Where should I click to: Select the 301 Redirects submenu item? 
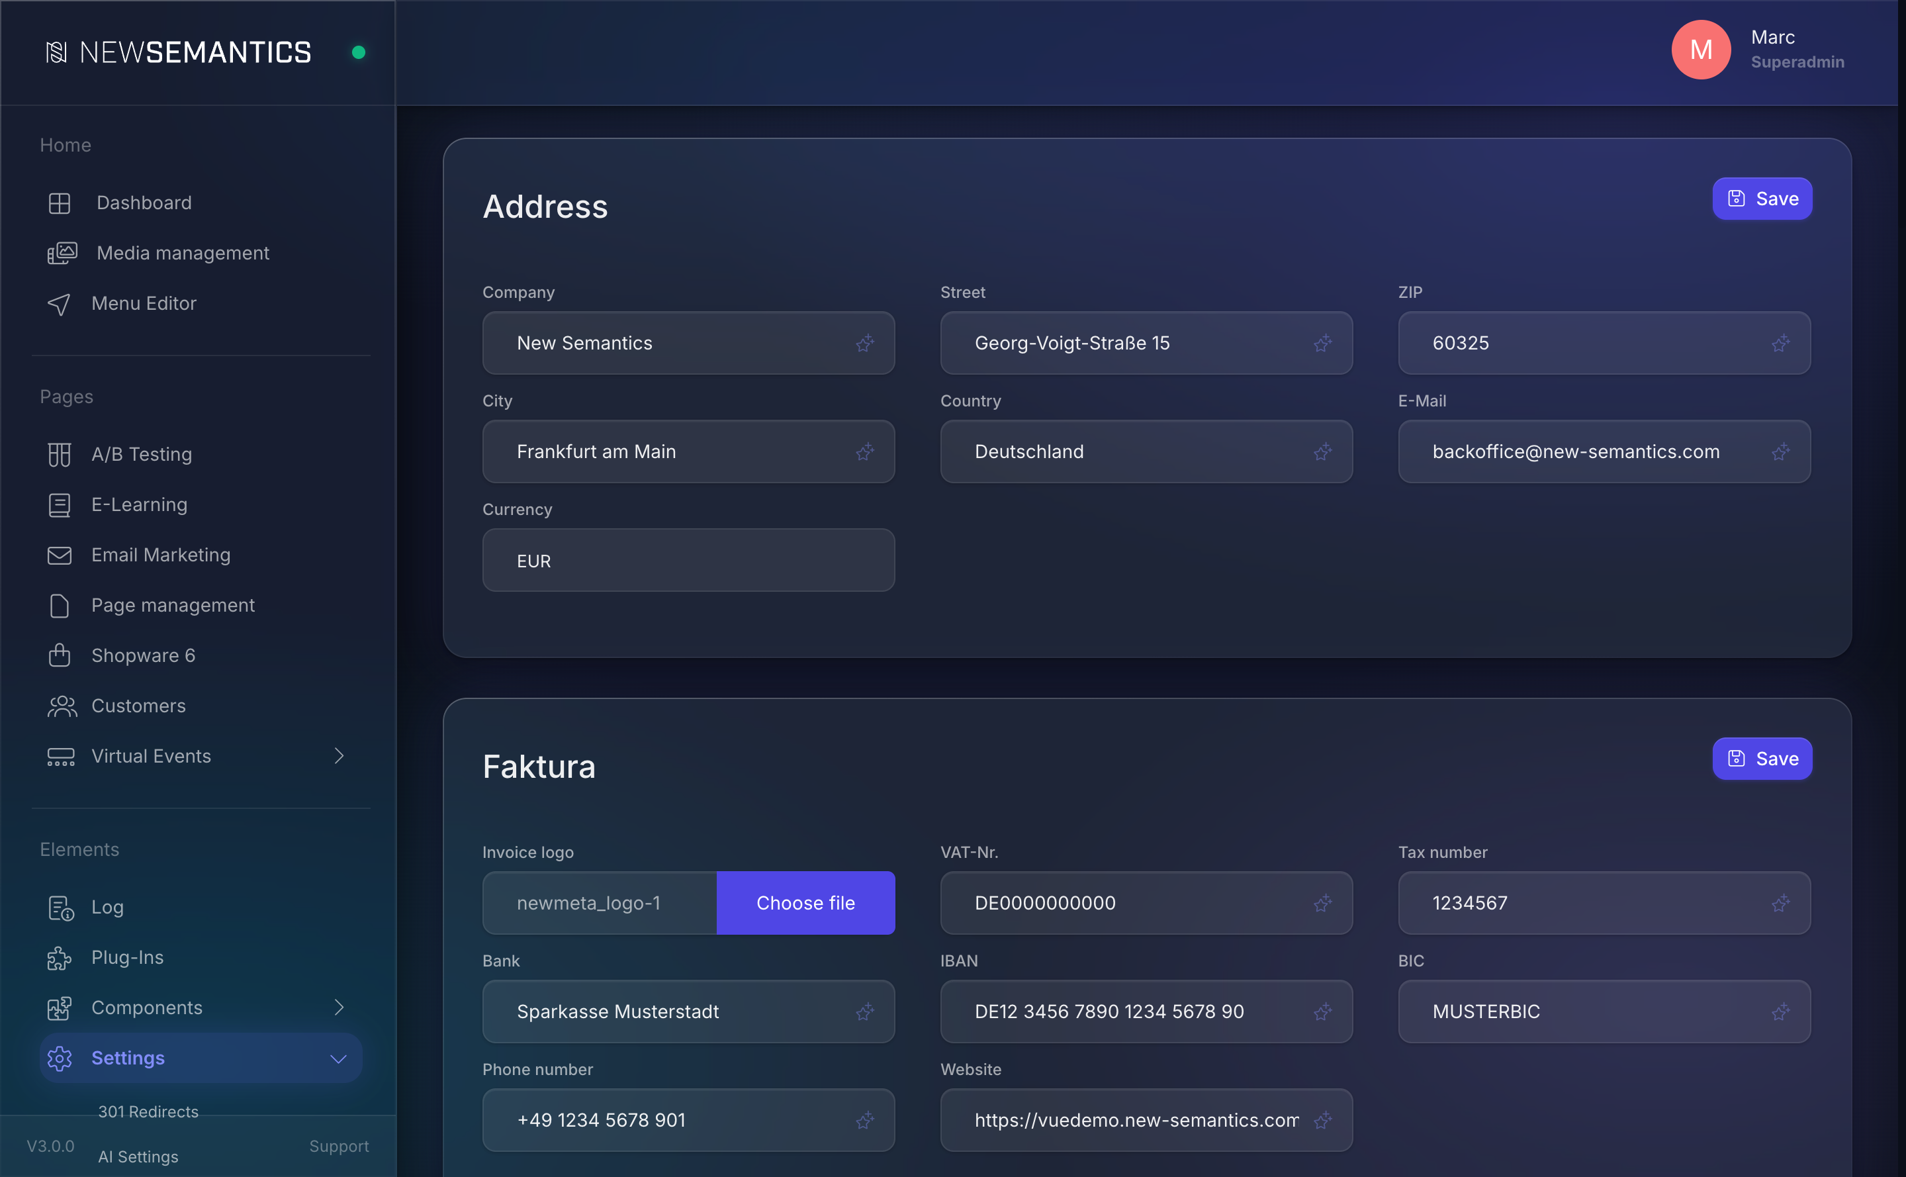148,1112
